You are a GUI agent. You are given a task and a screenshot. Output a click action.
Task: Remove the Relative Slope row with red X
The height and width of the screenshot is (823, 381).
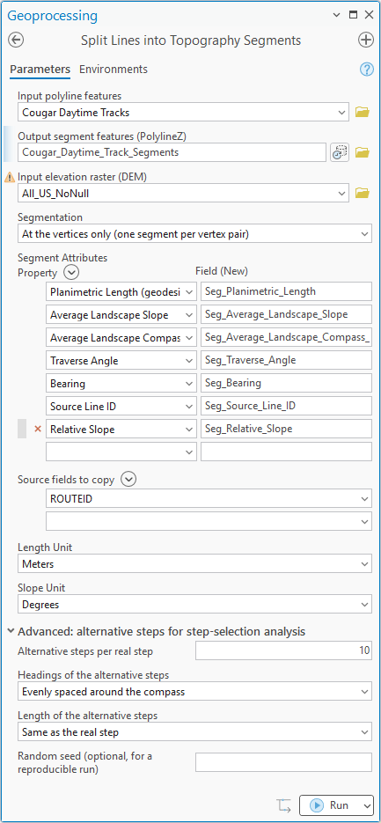tap(37, 429)
